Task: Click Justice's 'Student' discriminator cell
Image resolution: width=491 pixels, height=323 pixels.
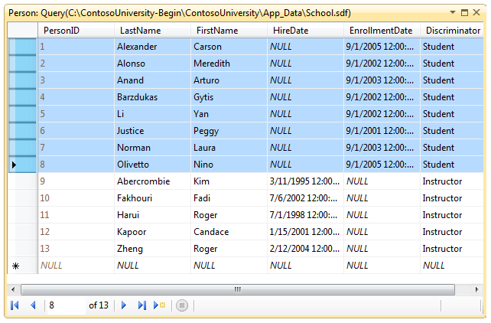Action: pyautogui.click(x=452, y=131)
